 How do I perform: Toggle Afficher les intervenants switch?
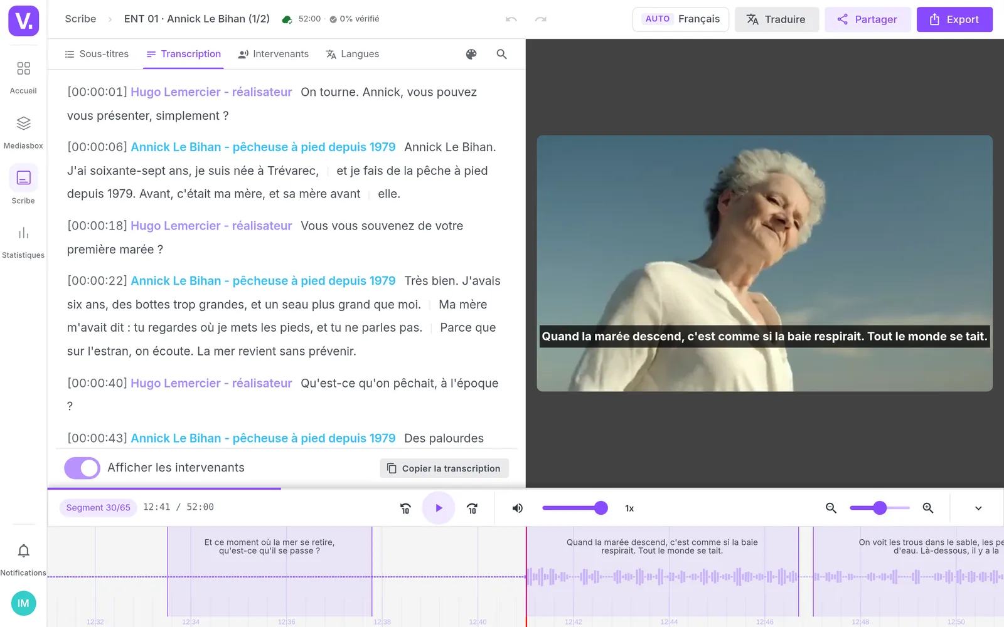coord(82,468)
